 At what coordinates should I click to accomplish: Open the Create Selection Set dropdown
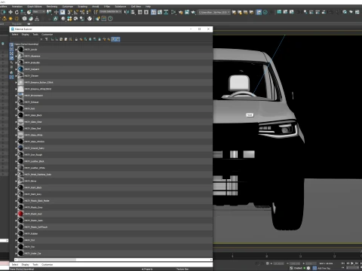(x=110, y=12)
